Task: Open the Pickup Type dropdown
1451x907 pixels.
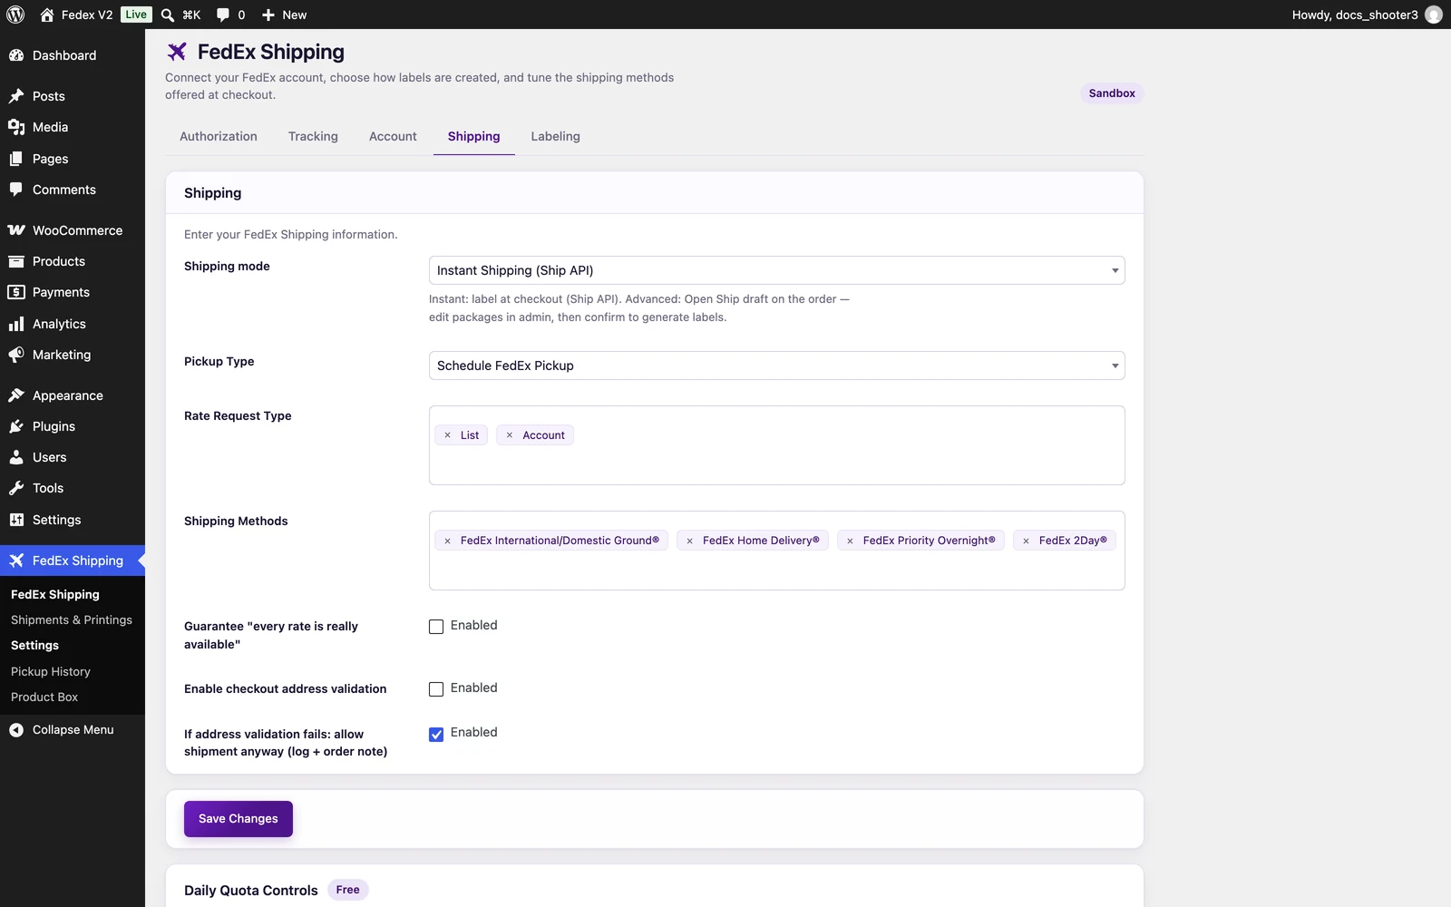Action: [x=777, y=366]
